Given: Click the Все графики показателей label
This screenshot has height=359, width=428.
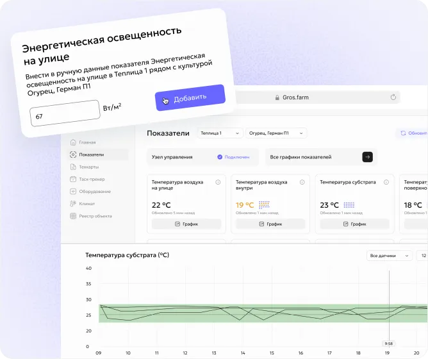Looking at the screenshot, I should pos(300,157).
